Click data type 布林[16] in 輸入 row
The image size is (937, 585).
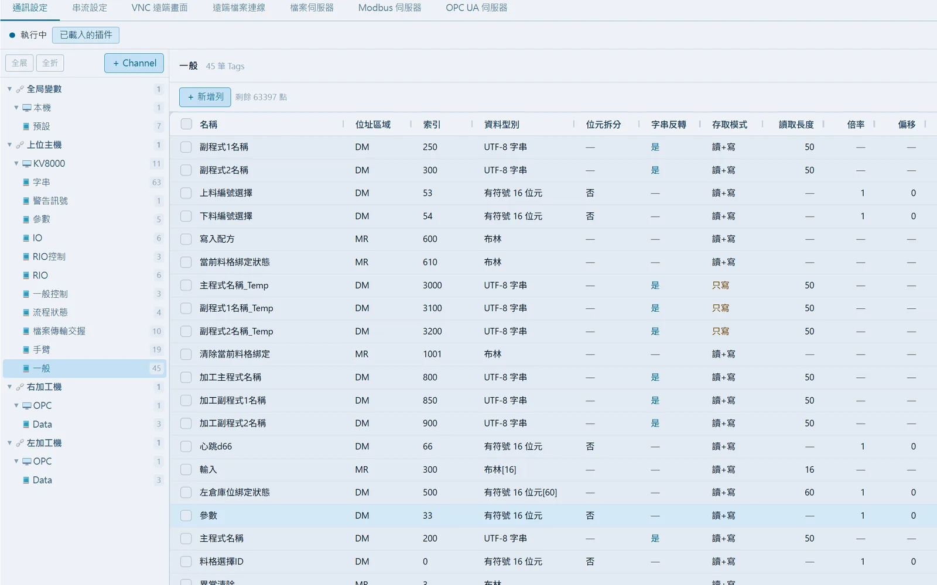click(500, 470)
